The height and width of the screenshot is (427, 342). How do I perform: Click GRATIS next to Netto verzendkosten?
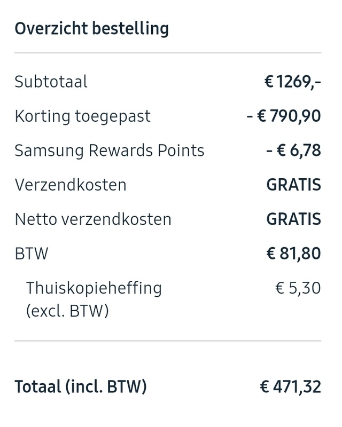[x=293, y=219]
